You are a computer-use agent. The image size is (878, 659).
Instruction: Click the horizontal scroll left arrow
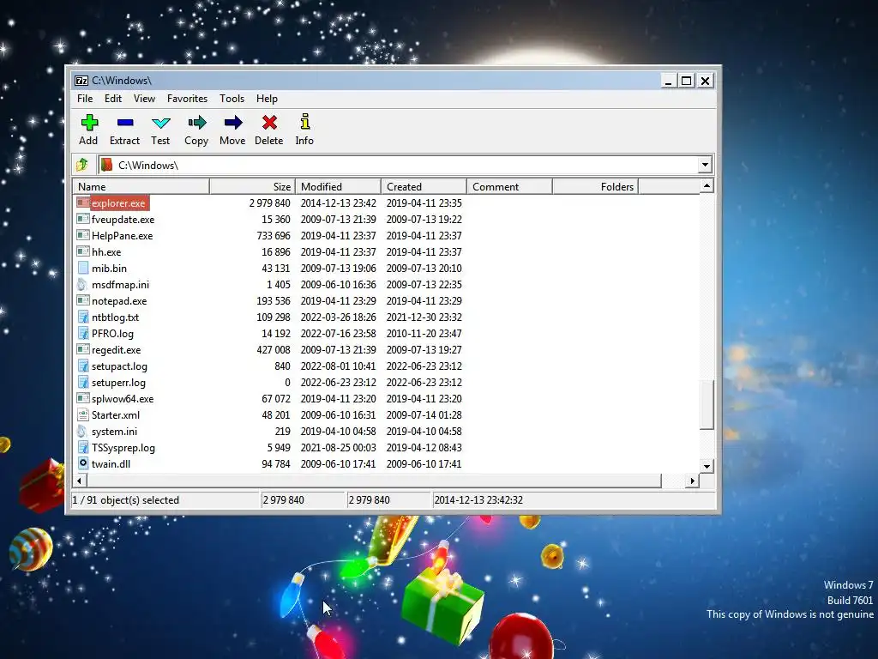click(x=80, y=481)
